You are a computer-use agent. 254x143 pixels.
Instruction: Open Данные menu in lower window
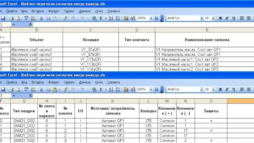[85, 82]
